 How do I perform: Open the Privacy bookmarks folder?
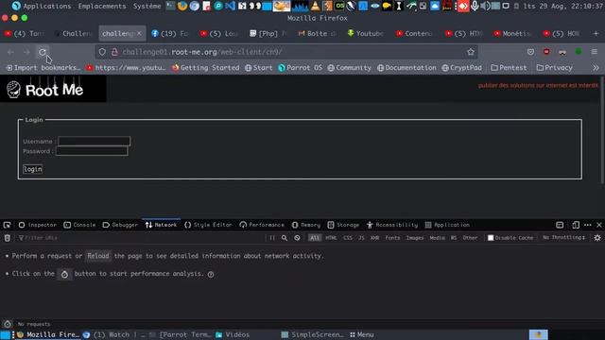555,68
